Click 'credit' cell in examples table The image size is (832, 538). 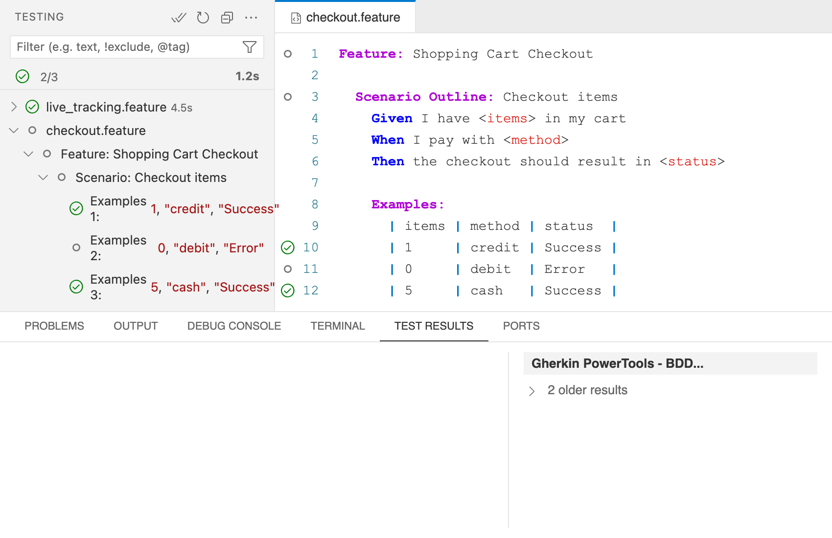[x=495, y=247]
